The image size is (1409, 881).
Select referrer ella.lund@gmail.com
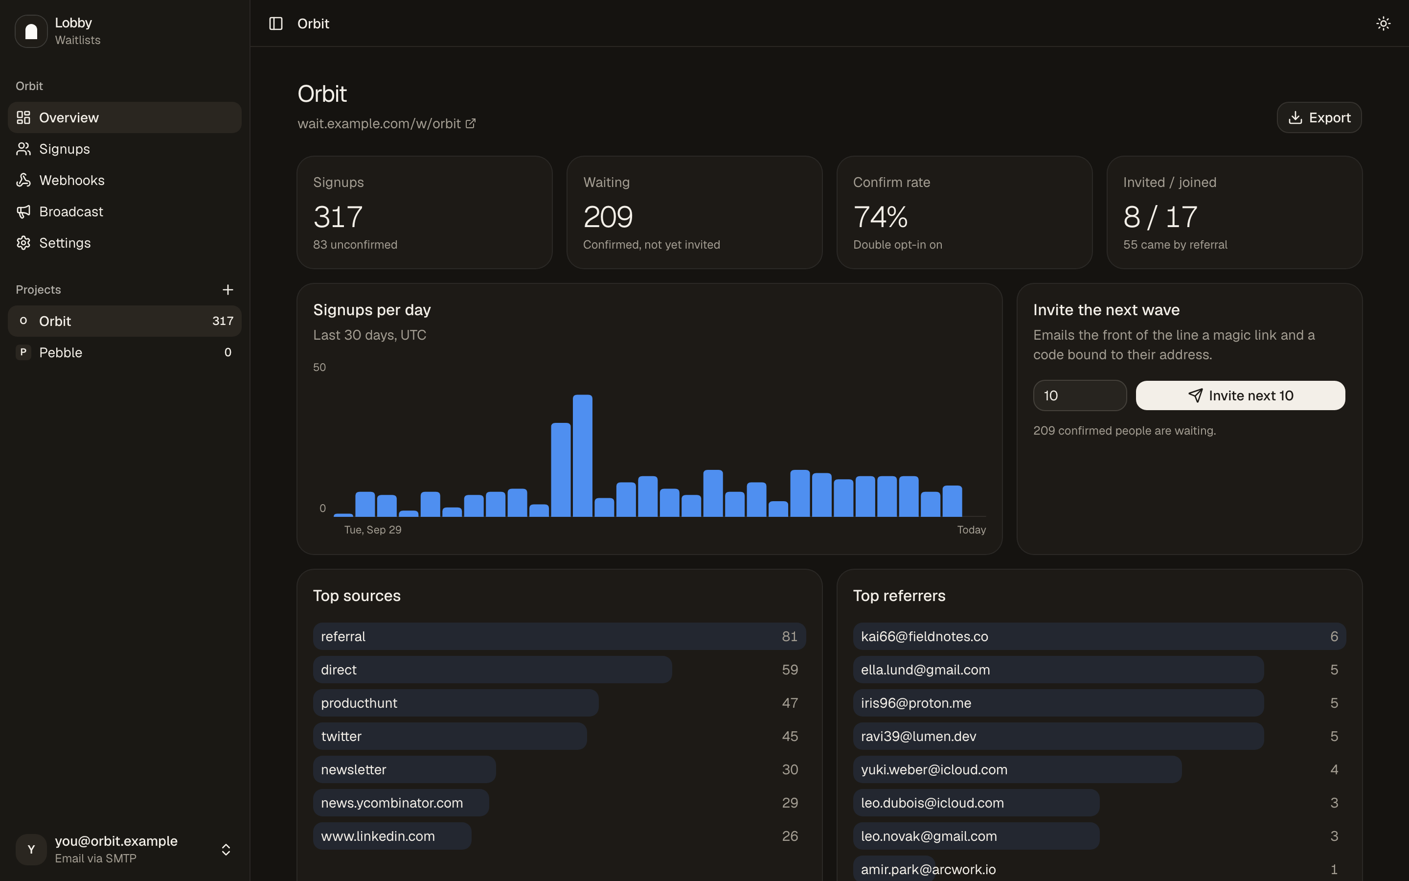1099,670
